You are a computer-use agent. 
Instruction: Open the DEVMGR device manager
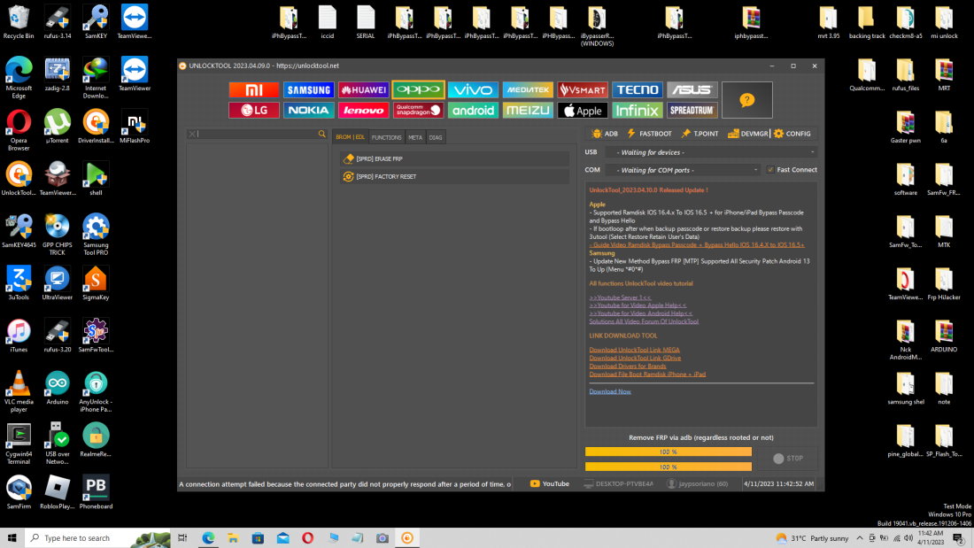[x=748, y=134]
